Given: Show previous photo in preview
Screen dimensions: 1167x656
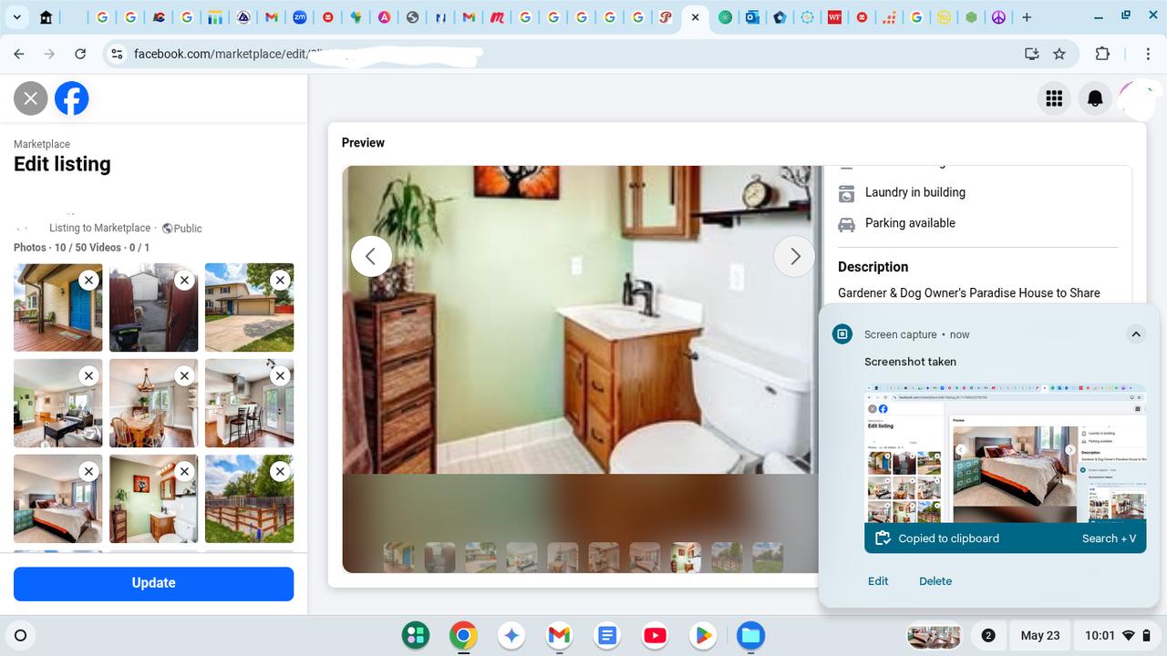Looking at the screenshot, I should tap(371, 257).
